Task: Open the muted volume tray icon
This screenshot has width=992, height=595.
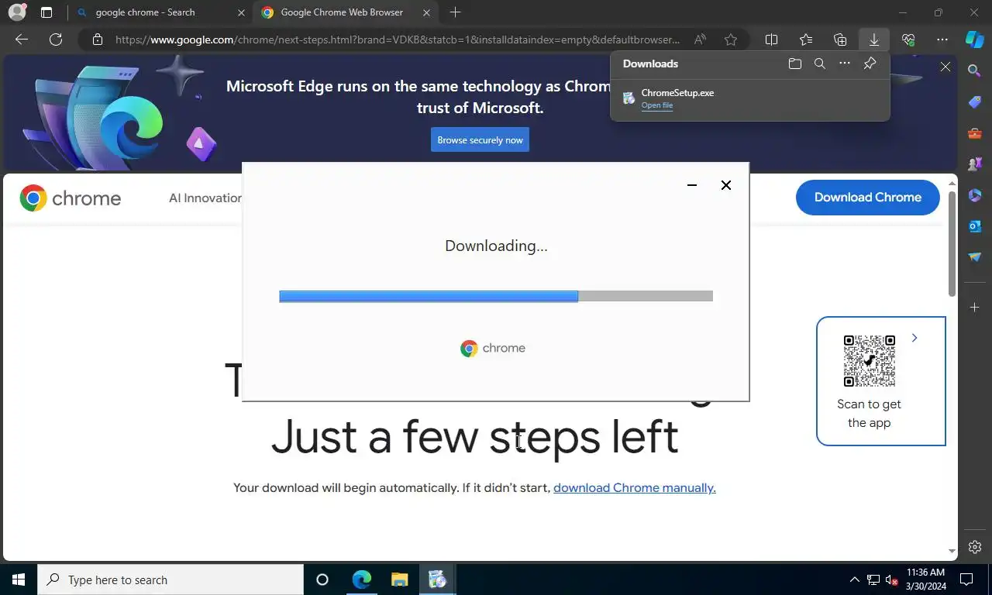Action: 892,580
